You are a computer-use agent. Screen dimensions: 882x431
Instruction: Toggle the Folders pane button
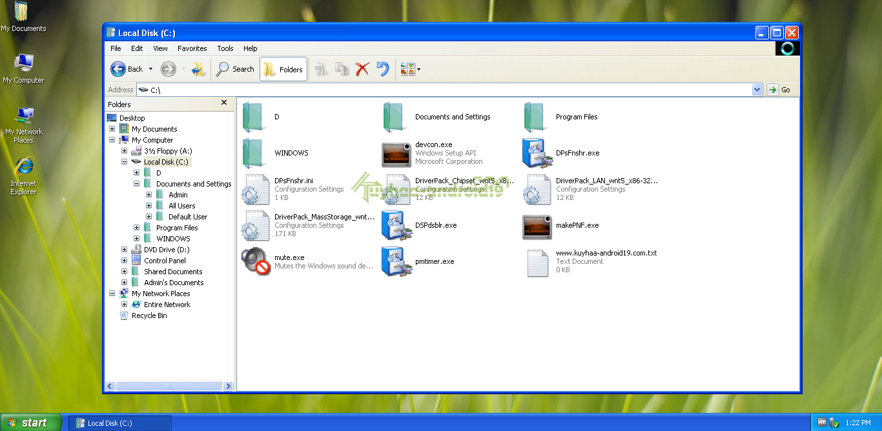click(283, 69)
